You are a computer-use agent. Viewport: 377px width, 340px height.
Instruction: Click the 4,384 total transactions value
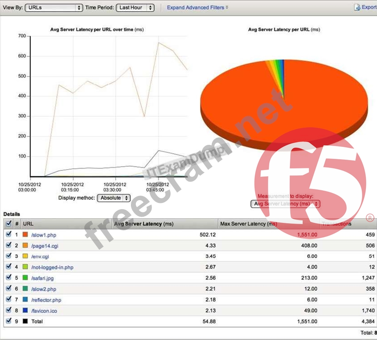[x=368, y=321]
